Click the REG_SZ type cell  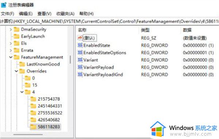point(149,38)
